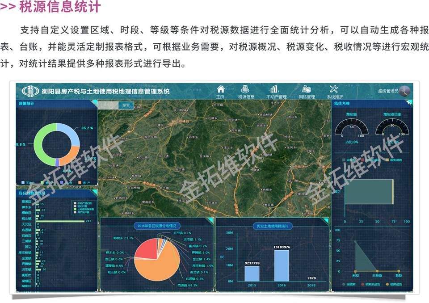Click the map 搜索 button
The width and height of the screenshot is (429, 303).
tap(127, 105)
